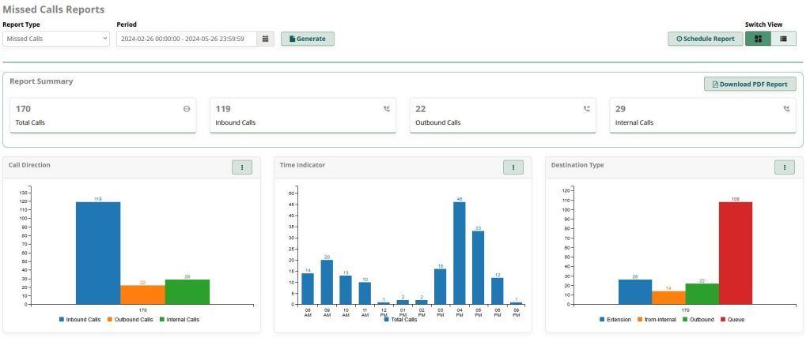The width and height of the screenshot is (810, 338).
Task: Click the Outbound Calls phone icon
Action: tap(587, 109)
